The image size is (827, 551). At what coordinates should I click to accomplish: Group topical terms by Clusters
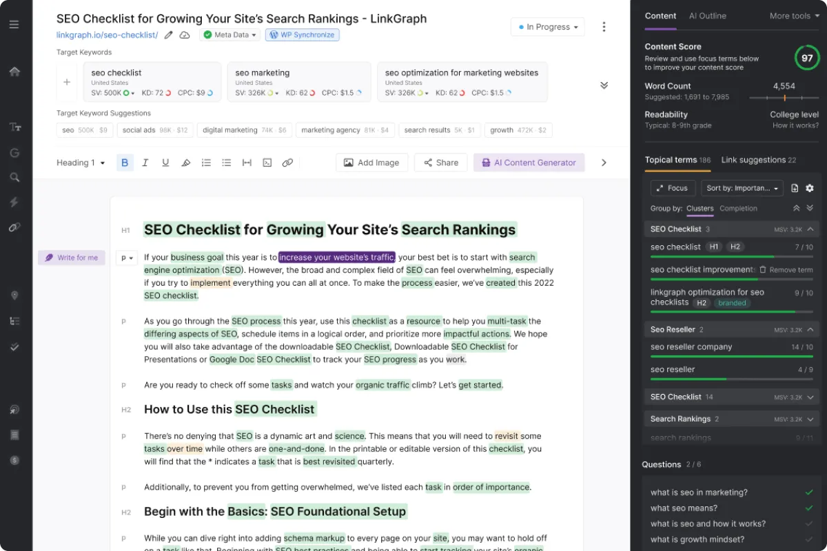700,208
